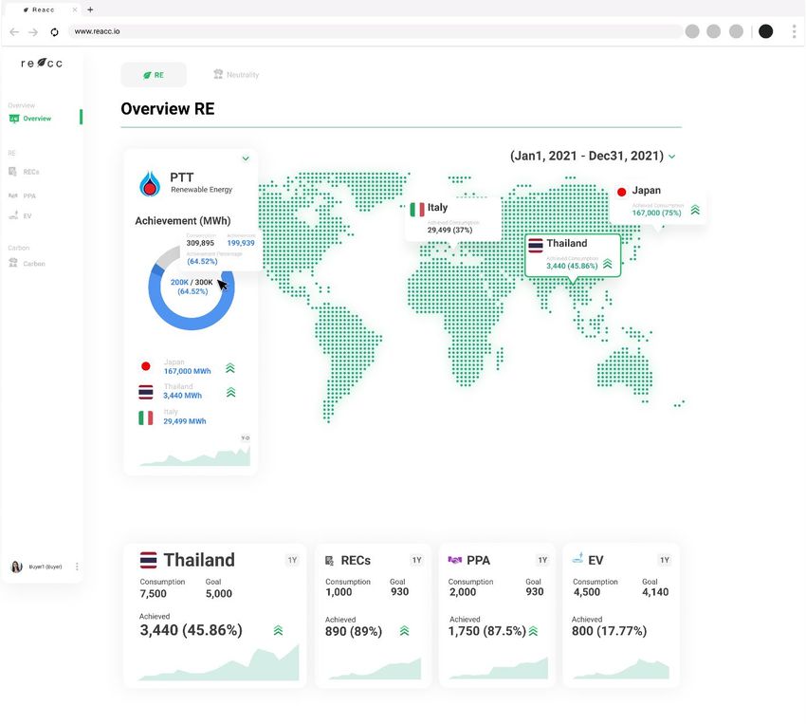The image size is (806, 724).
Task: Open EV in the sidebar
Action: tap(20, 215)
